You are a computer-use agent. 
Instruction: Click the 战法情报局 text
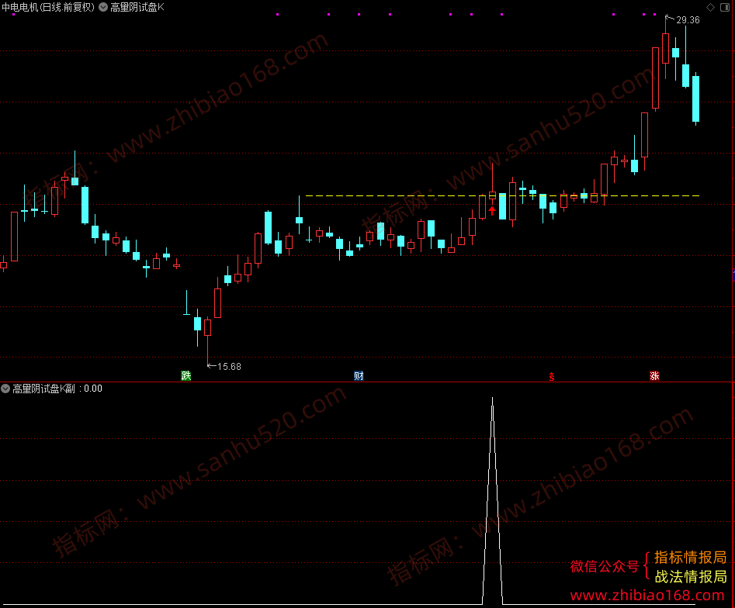pos(691,577)
